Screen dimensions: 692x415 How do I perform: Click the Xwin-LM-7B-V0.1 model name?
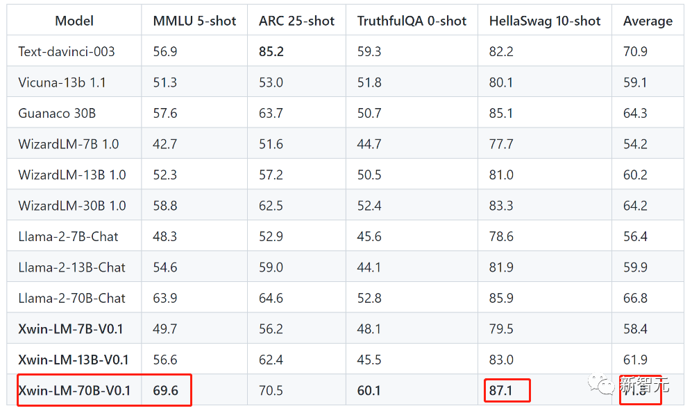(x=71, y=328)
